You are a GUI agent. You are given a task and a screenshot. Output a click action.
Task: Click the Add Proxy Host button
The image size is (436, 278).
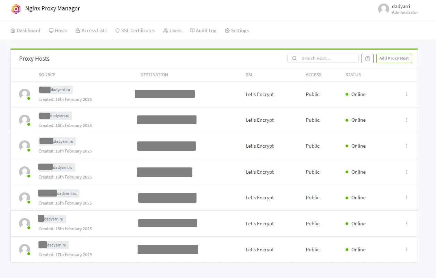pyautogui.click(x=394, y=58)
